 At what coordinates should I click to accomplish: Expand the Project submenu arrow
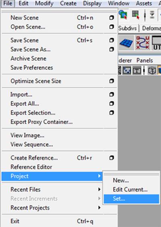(99, 176)
